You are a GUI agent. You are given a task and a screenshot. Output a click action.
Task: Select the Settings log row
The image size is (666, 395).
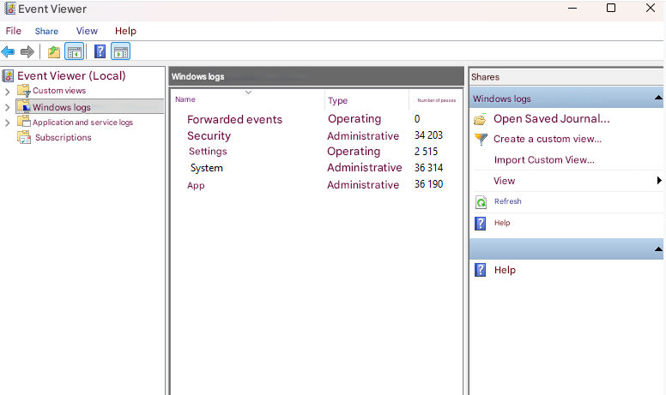tap(208, 152)
